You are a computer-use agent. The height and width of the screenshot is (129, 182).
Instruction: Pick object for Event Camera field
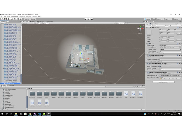pyautogui.click(x=180, y=47)
